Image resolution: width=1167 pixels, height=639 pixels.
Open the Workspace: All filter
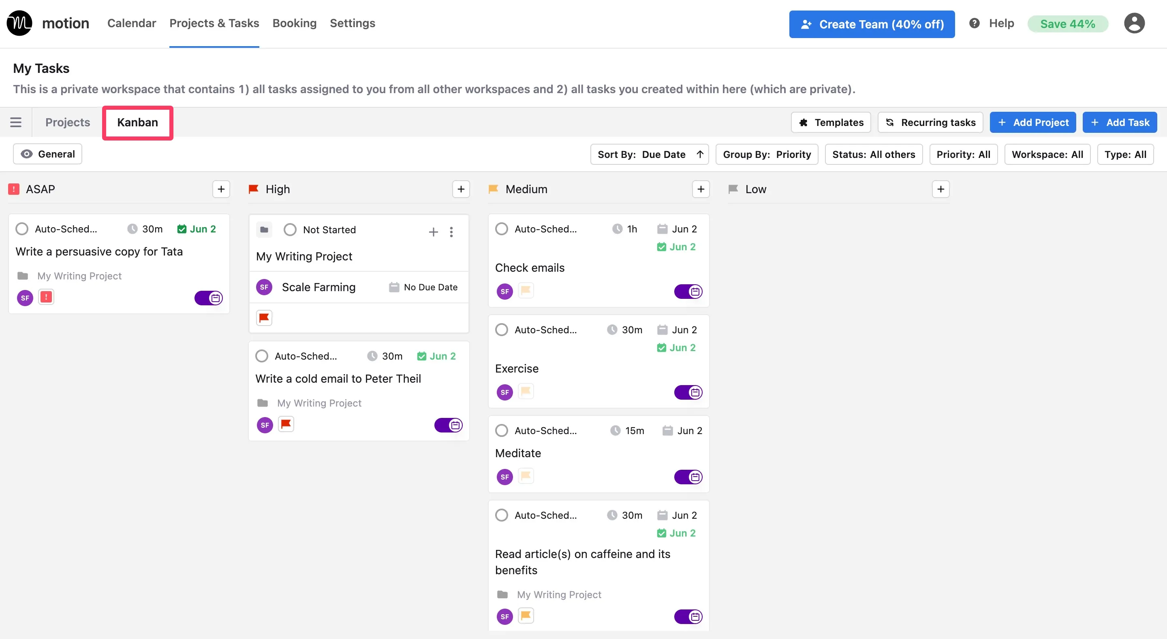[x=1047, y=154]
